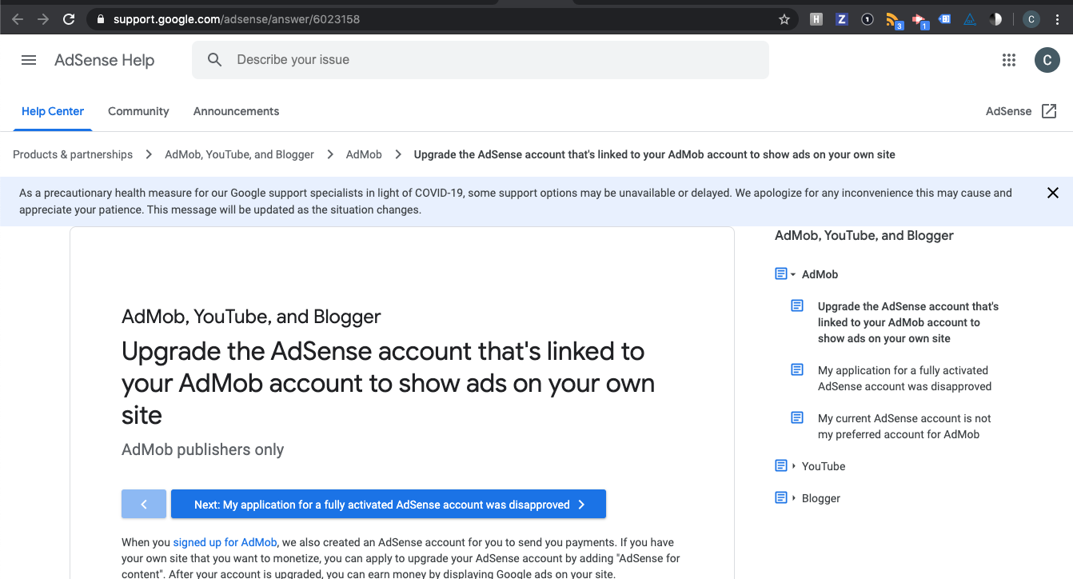
Task: Bookmark this page with the star icon
Action: coord(784,19)
